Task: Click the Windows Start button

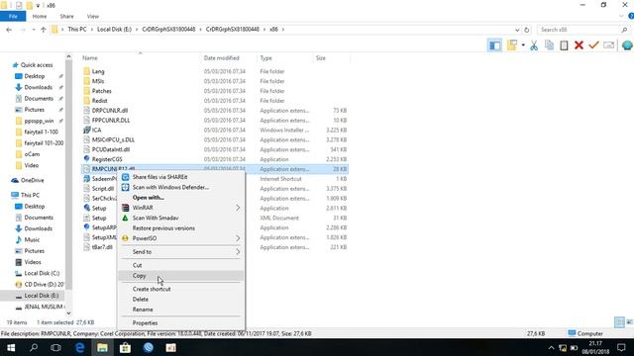Action: [x=11, y=347]
